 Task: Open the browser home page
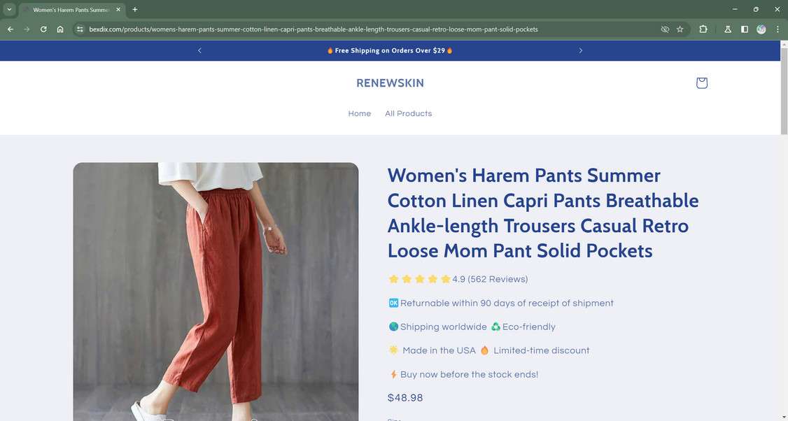(59, 29)
